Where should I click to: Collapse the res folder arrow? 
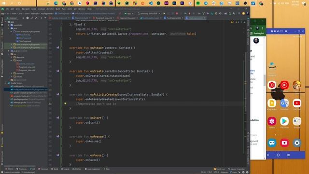tap(9, 54)
